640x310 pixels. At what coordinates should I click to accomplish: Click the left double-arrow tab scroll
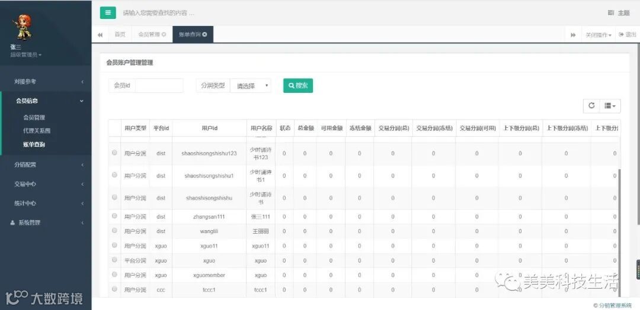(x=100, y=35)
